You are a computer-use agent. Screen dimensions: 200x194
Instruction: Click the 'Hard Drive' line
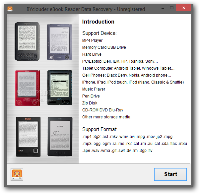(92, 54)
